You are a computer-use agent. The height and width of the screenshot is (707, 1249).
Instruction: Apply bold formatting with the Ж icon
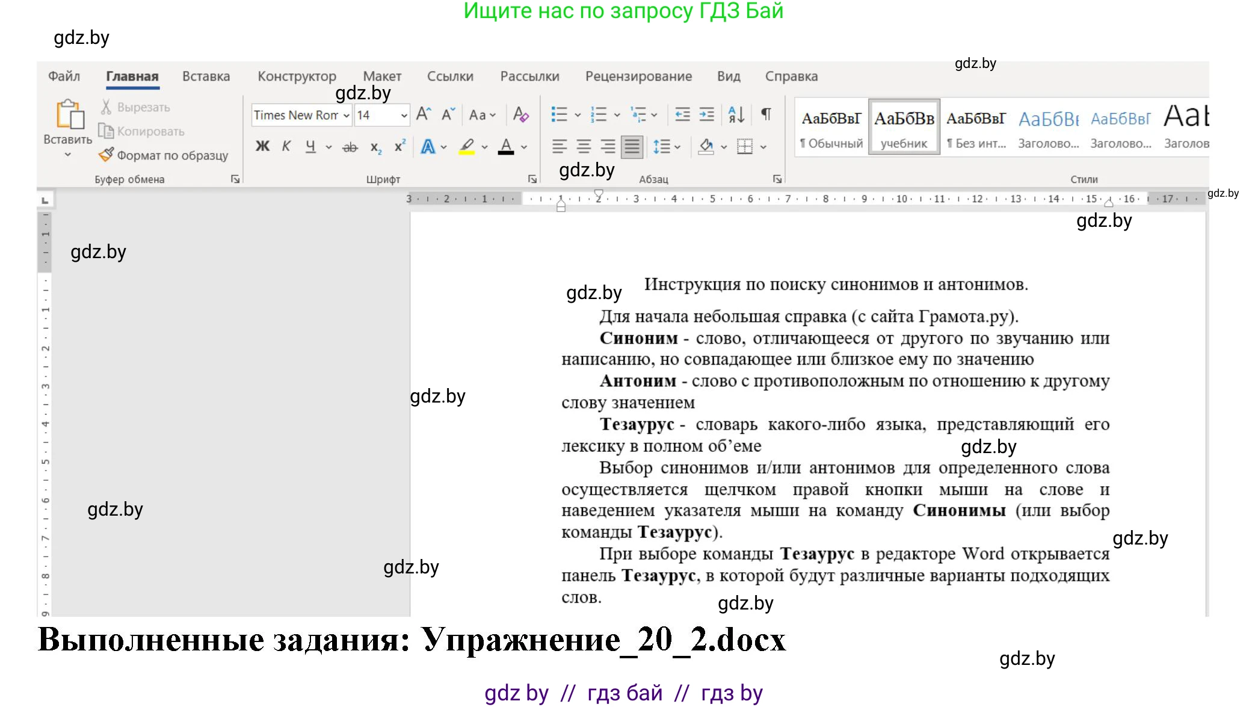[262, 146]
